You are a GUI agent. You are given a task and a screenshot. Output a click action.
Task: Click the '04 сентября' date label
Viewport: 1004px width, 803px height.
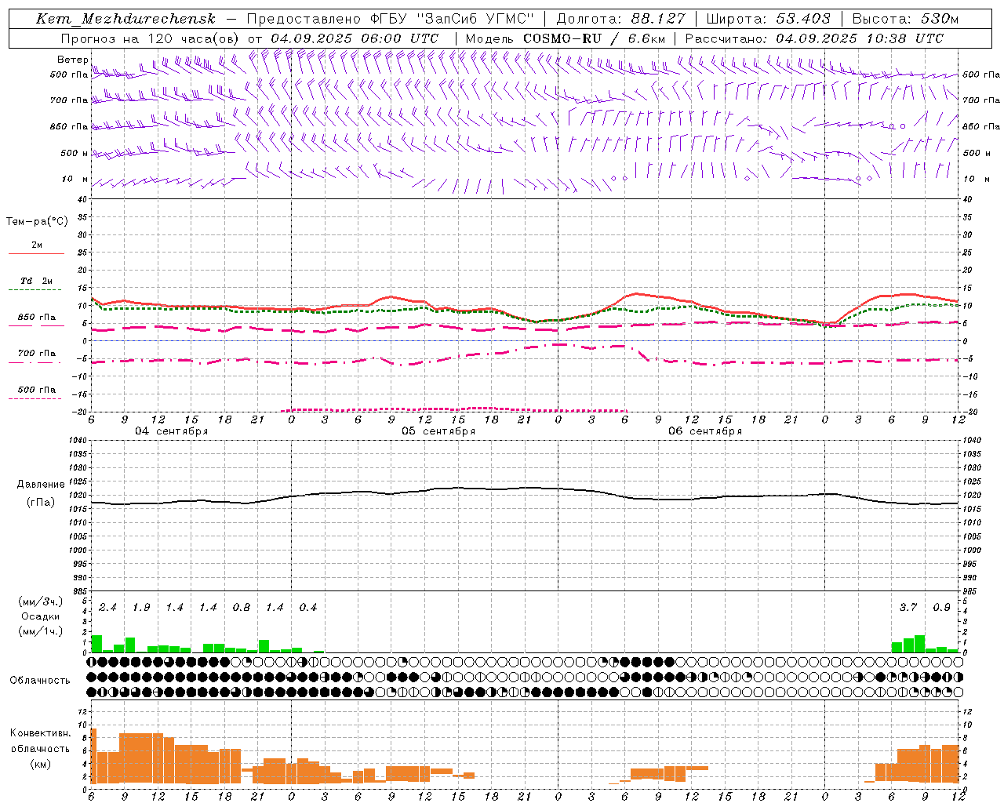(x=172, y=431)
